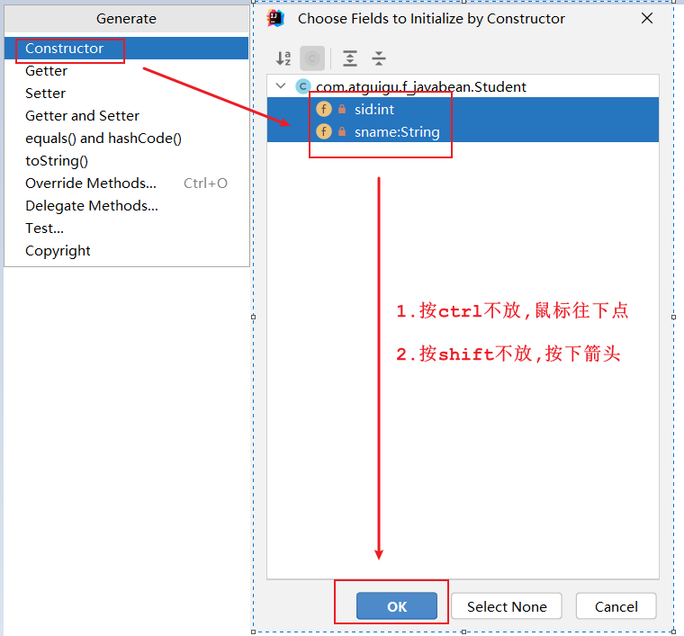Screen dimensions: 684x636
Task: Choose Getter and Setter menu entry
Action: point(82,116)
